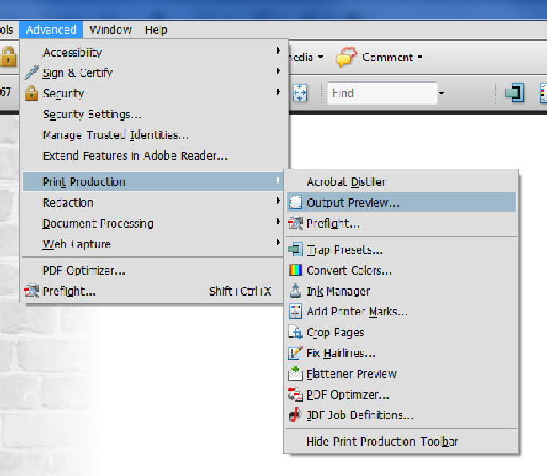This screenshot has height=476, width=547.
Task: Click the Comment speech bubble toolbar icon
Action: (x=346, y=58)
